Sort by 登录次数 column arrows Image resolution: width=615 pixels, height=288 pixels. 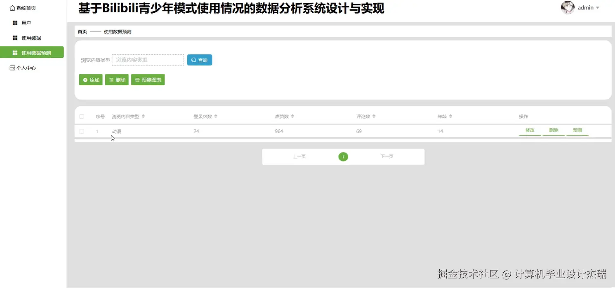pyautogui.click(x=216, y=116)
